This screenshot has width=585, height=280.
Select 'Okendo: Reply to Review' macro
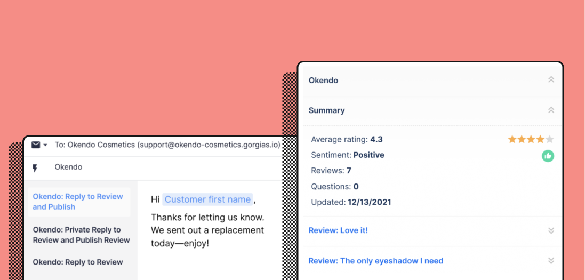tap(78, 262)
